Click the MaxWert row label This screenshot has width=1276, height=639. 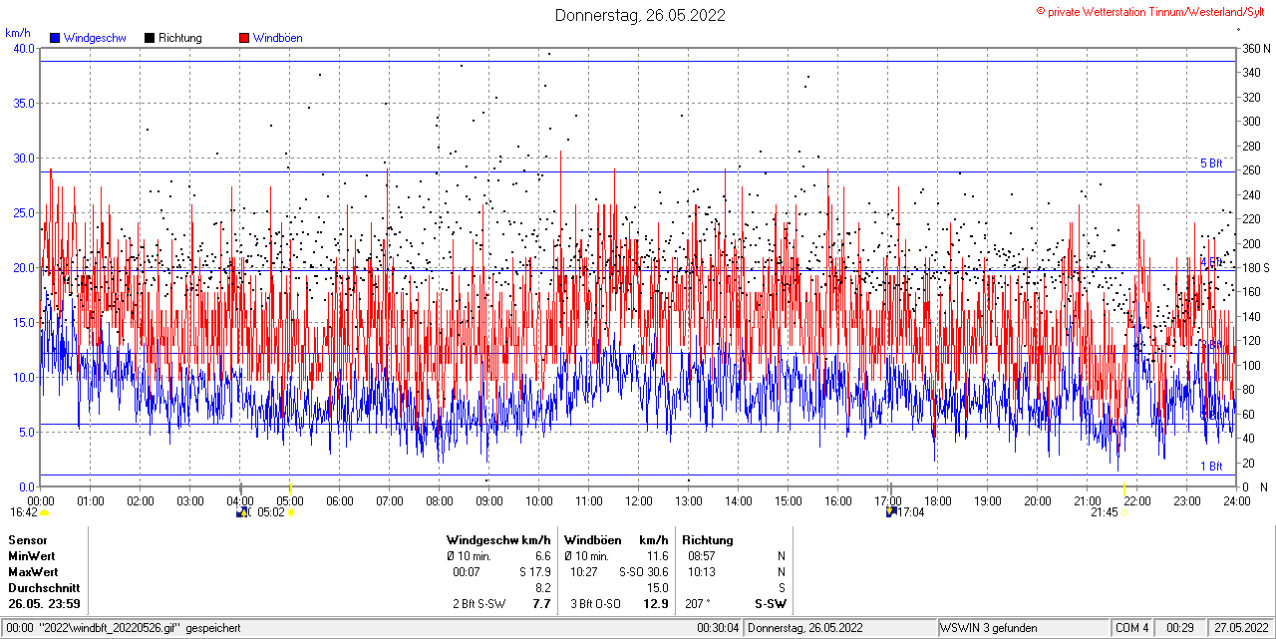(33, 571)
